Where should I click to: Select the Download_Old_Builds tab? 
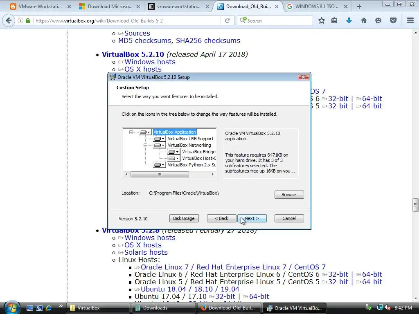[248, 7]
